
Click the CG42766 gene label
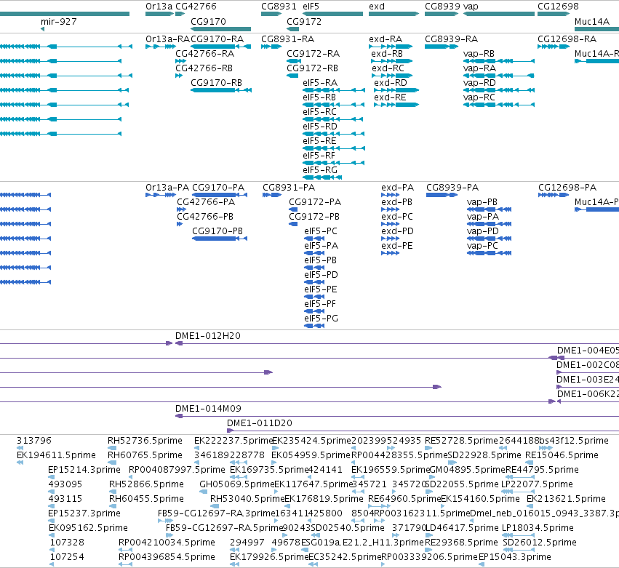(x=196, y=7)
